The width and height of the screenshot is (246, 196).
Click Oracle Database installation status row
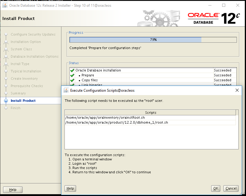coord(153,70)
